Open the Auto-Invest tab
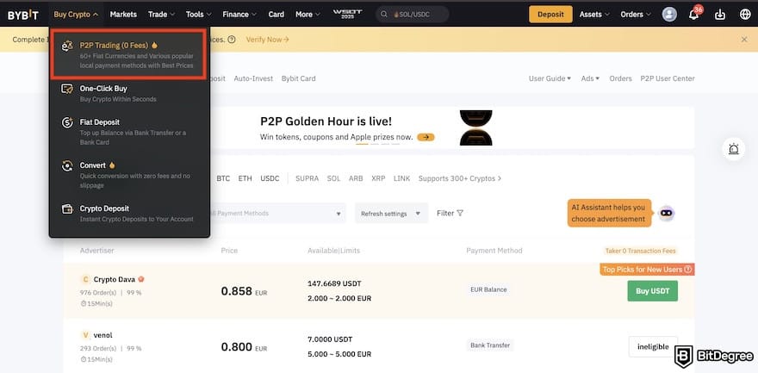This screenshot has width=758, height=373. pos(253,78)
